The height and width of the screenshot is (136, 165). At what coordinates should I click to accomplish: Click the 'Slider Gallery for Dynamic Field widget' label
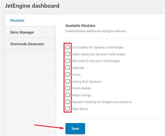click(99, 54)
